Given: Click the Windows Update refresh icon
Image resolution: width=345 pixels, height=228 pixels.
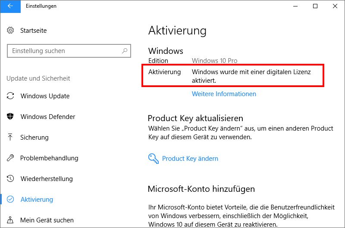Looking at the screenshot, I should (10, 96).
